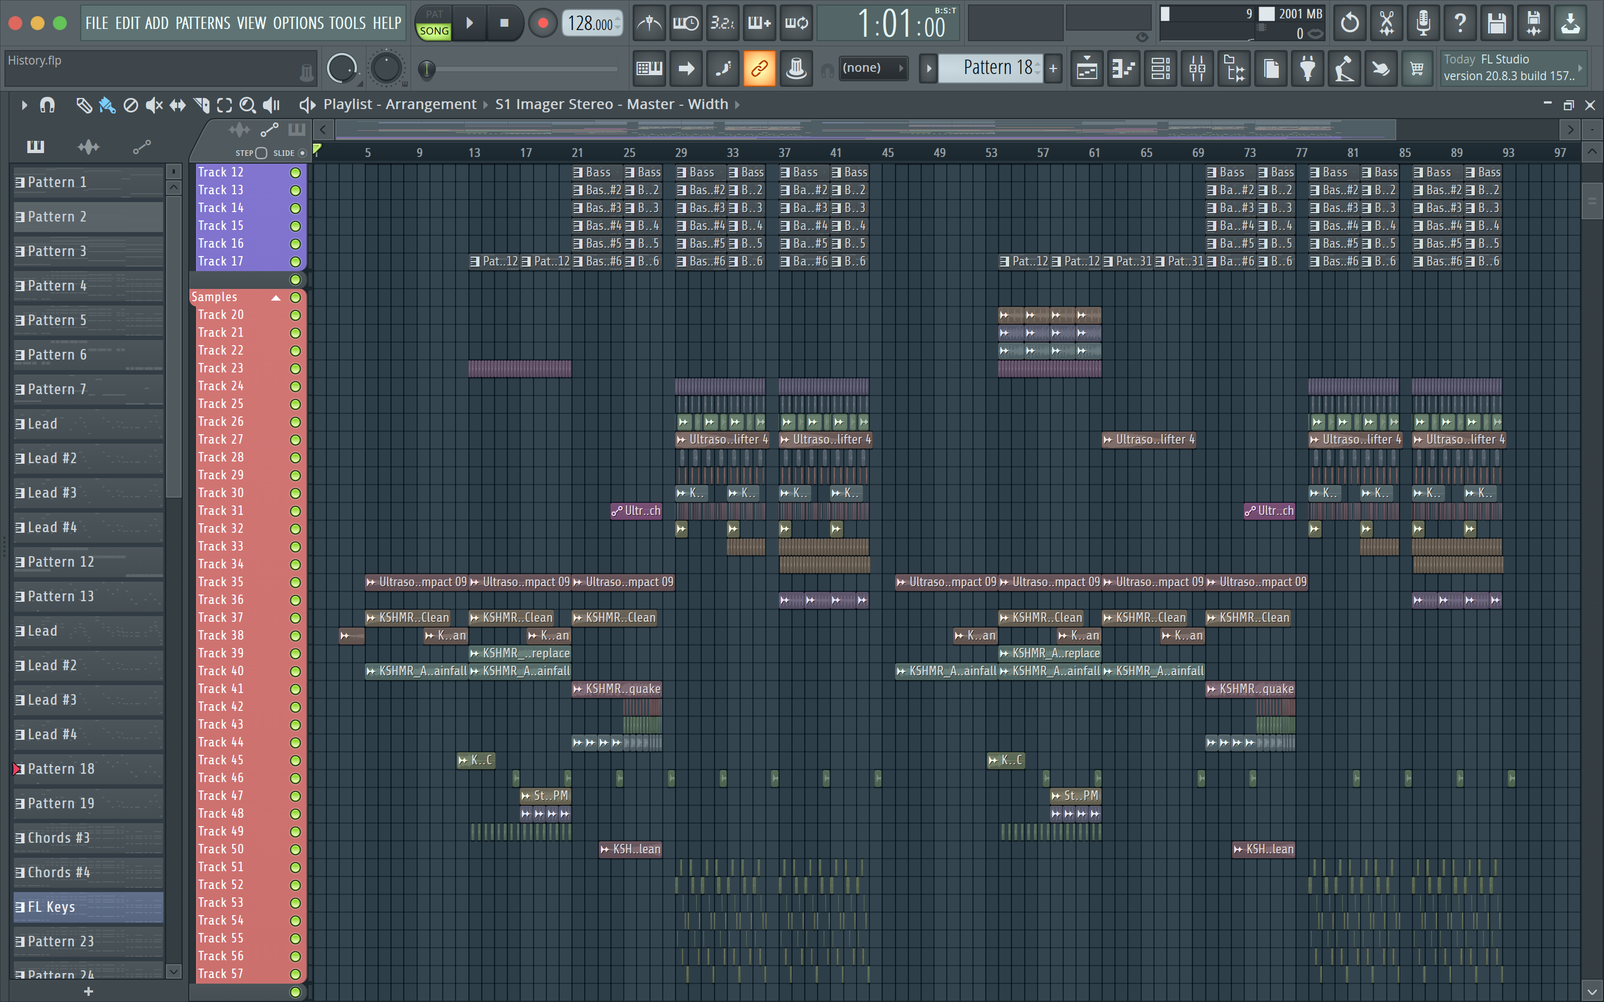Export the project with render icon
The height and width of the screenshot is (1002, 1604).
click(x=1533, y=23)
